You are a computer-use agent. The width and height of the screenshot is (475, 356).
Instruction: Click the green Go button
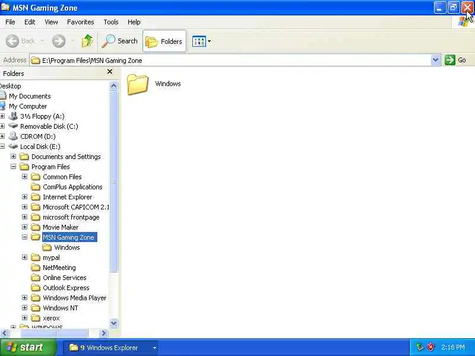[x=455, y=60]
